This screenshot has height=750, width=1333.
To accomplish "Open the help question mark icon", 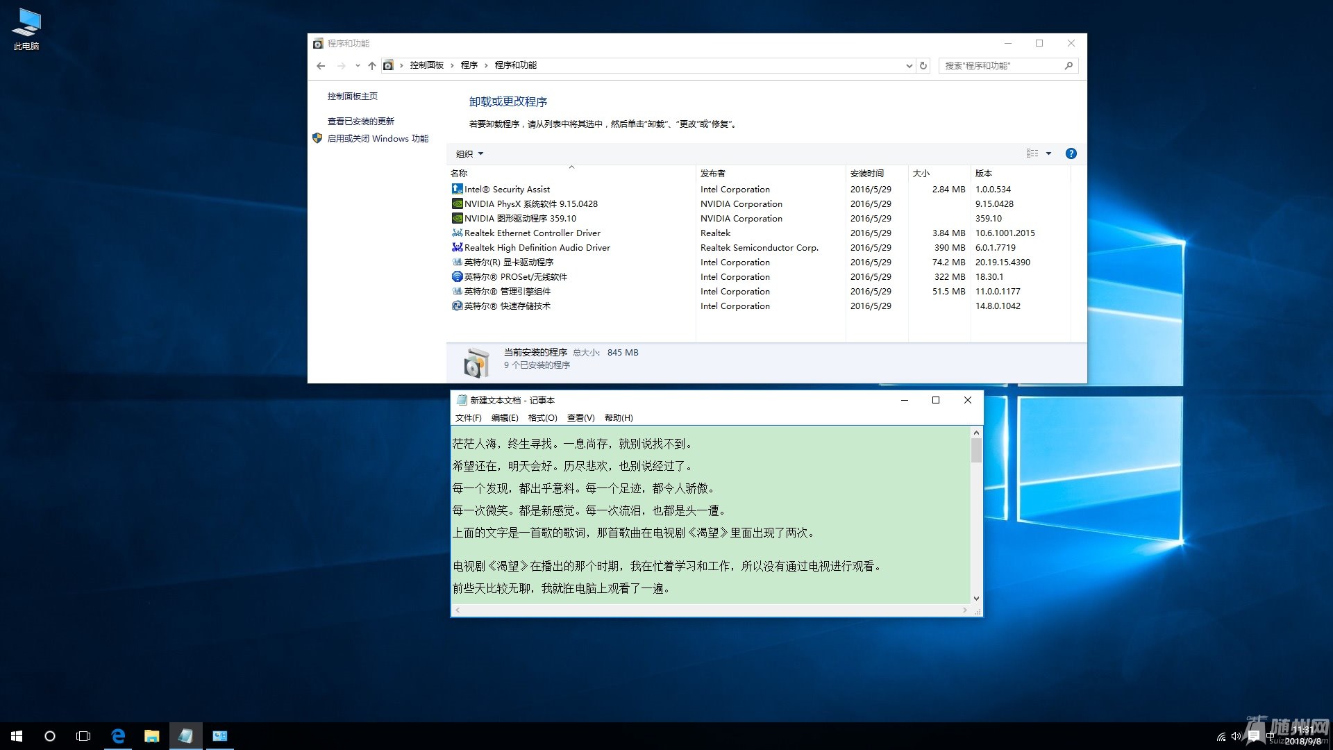I will click(x=1071, y=153).
